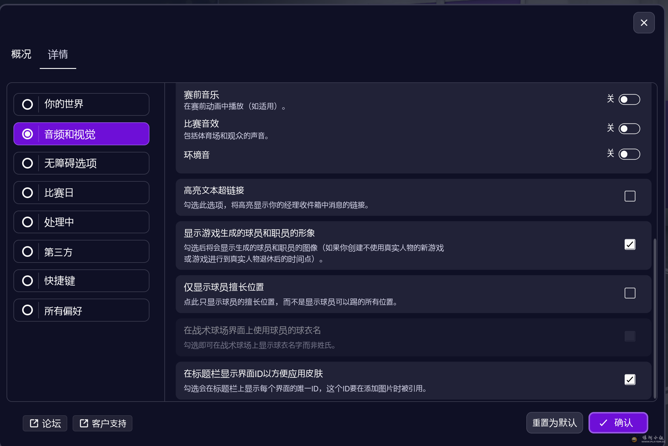Tick the 仅显示球员擅长位置 checkbox
This screenshot has width=668, height=446.
coord(630,293)
